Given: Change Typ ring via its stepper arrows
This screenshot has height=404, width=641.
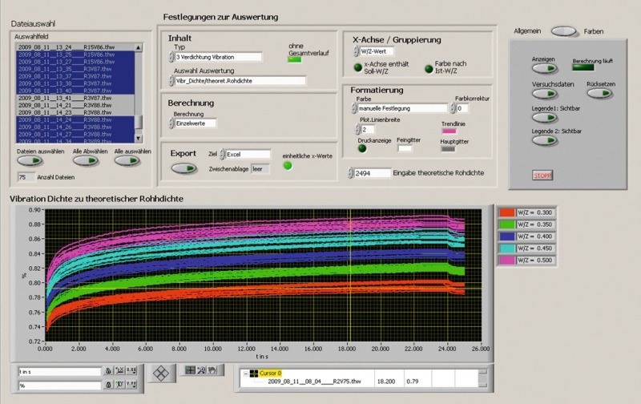Looking at the screenshot, I should coord(171,57).
